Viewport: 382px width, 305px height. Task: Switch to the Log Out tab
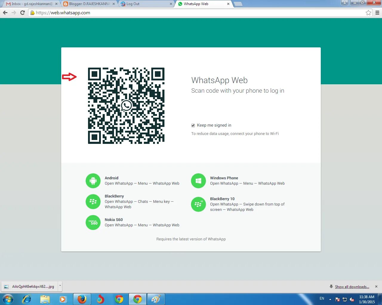click(x=146, y=4)
